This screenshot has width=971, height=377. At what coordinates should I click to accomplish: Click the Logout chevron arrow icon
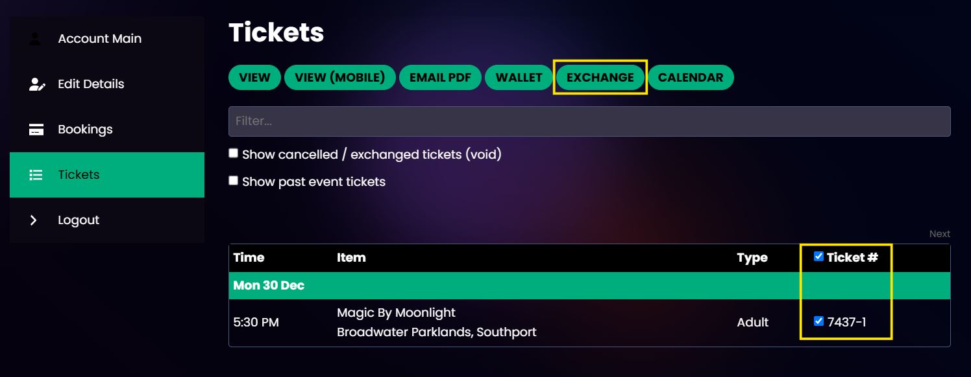[34, 220]
